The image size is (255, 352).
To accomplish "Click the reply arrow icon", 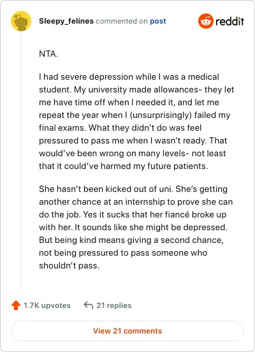I will [x=89, y=305].
